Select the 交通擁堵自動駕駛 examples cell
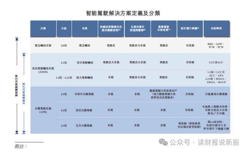The width and height of the screenshot is (247, 152). click(x=216, y=94)
